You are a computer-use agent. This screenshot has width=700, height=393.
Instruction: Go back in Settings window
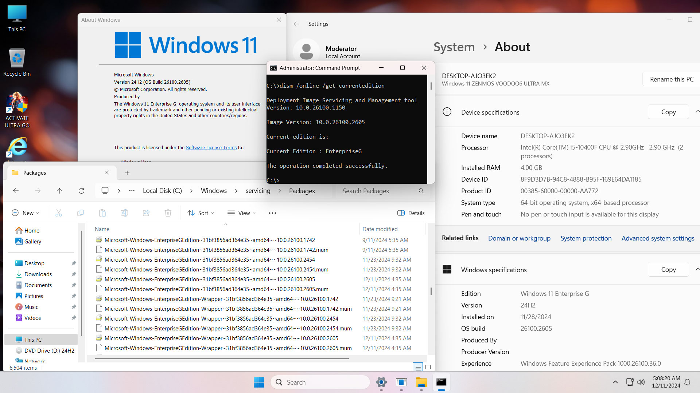296,24
